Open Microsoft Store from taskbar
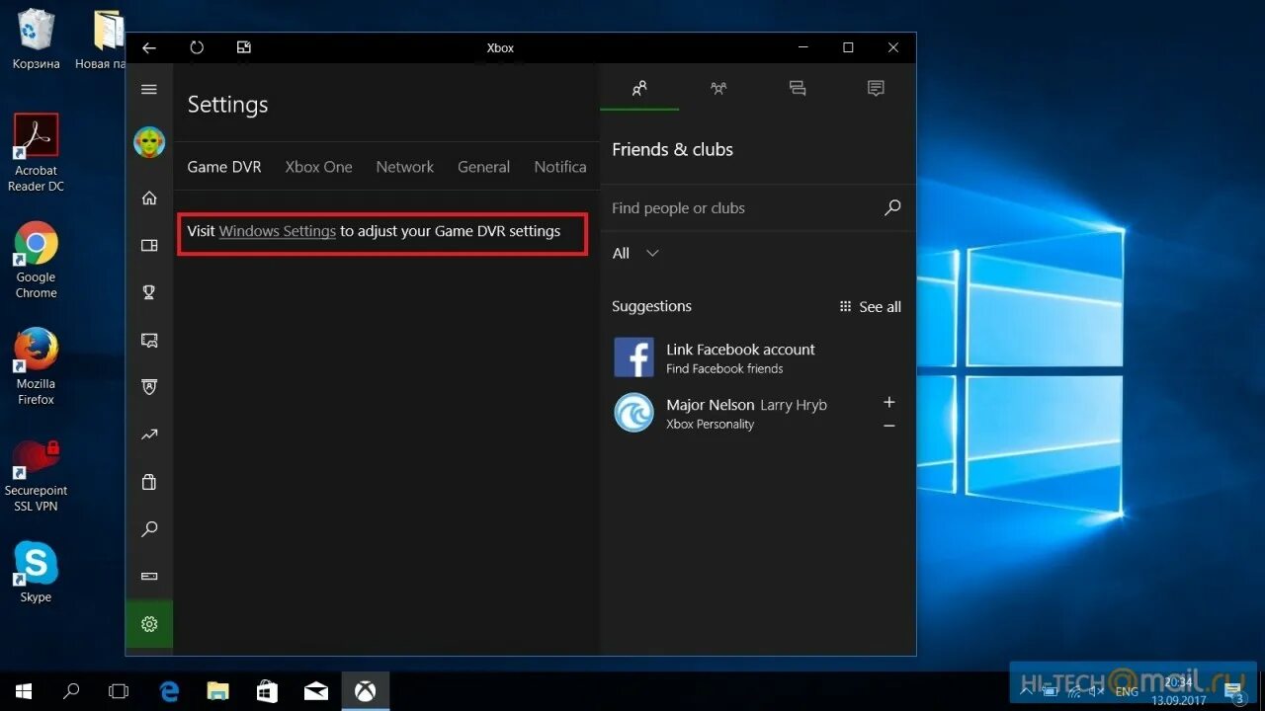The image size is (1265, 711). (x=267, y=691)
